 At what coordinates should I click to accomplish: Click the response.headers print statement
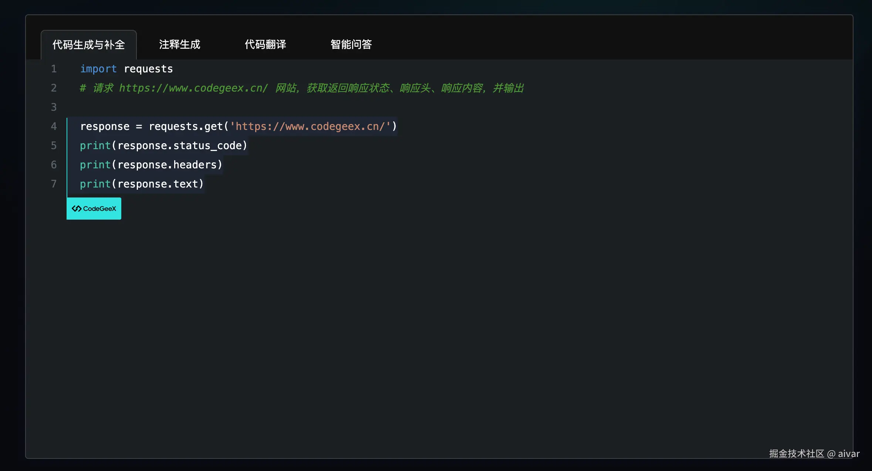point(151,165)
